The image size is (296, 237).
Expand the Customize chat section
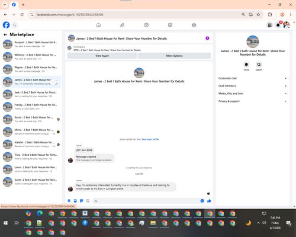pyautogui.click(x=252, y=78)
